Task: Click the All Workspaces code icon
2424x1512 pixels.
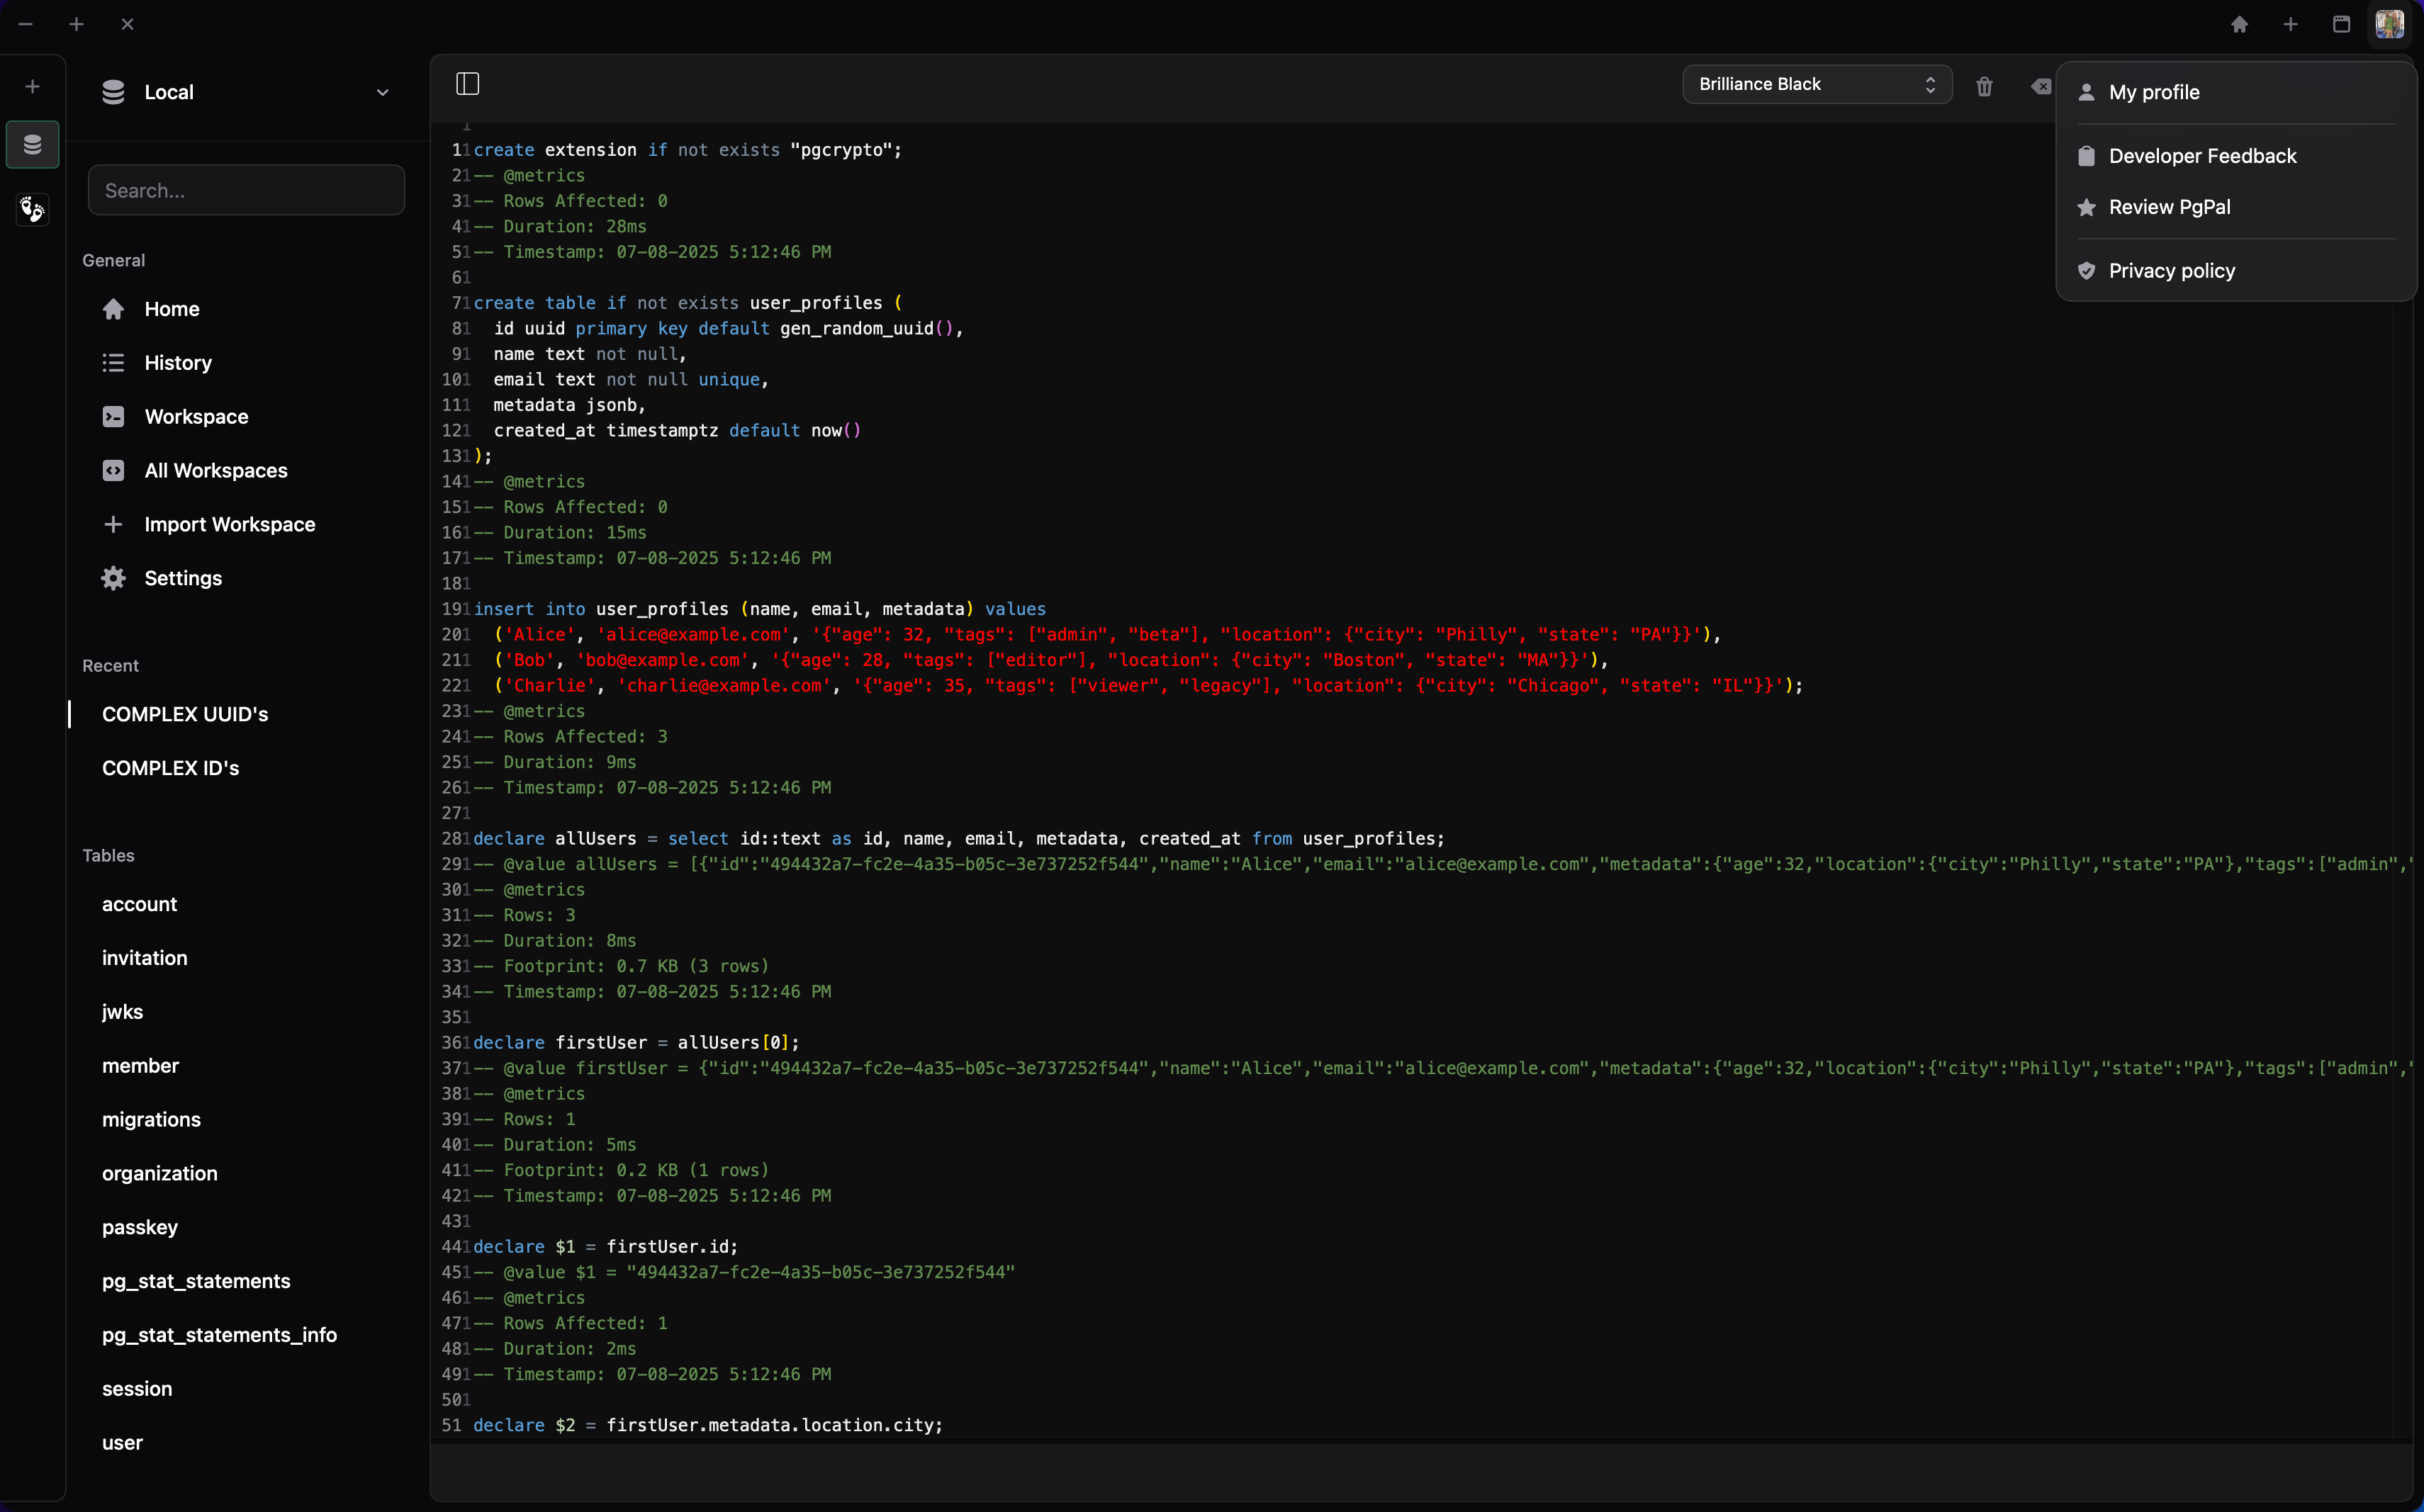Action: [113, 471]
